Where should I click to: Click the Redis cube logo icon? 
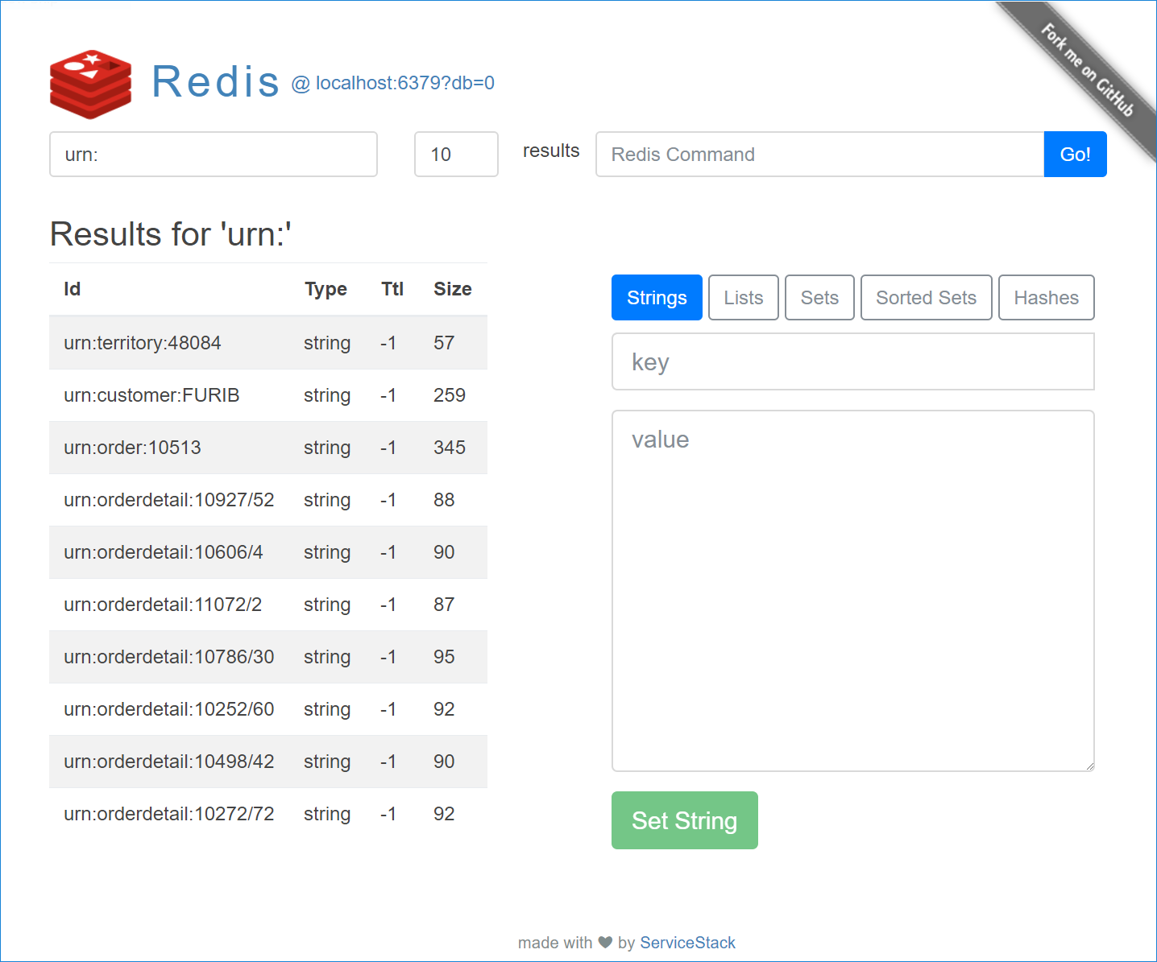(90, 85)
